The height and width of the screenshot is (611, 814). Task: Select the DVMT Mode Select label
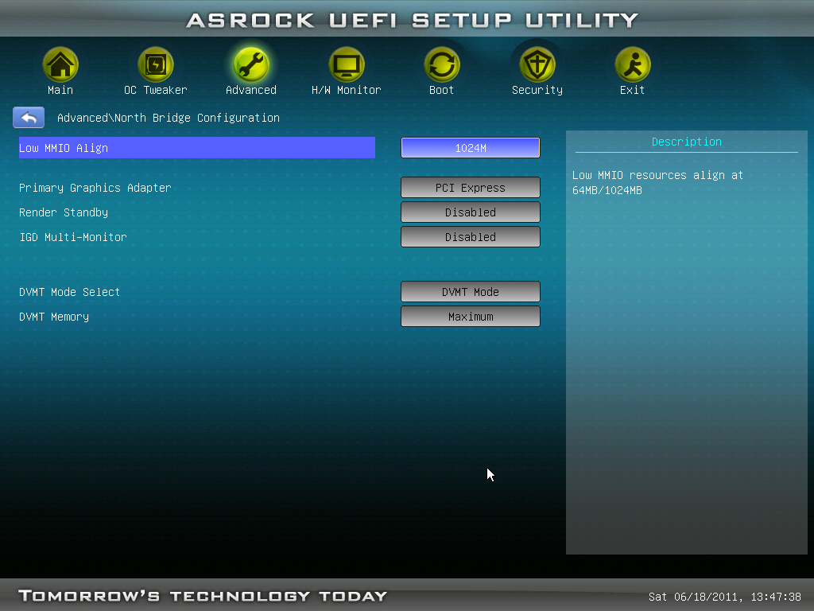click(x=70, y=292)
